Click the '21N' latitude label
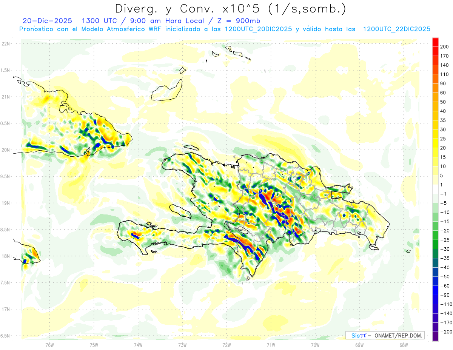 click(x=6, y=97)
